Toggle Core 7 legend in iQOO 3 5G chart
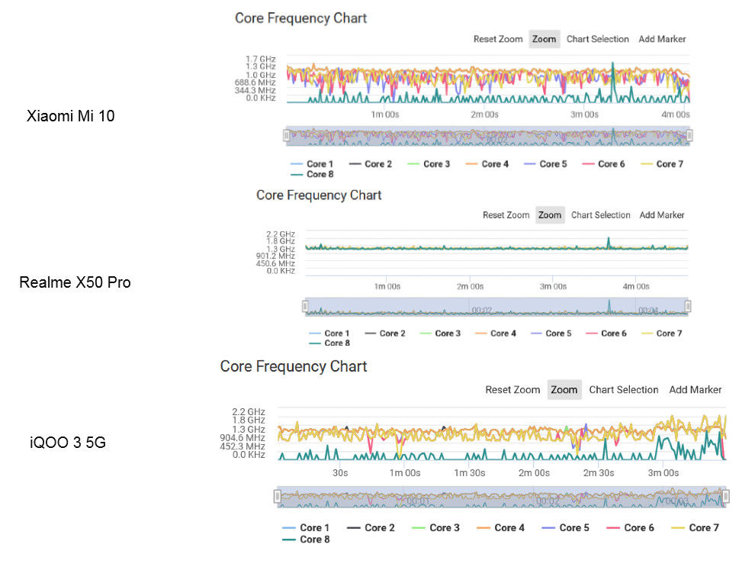The width and height of the screenshot is (755, 567). (695, 527)
